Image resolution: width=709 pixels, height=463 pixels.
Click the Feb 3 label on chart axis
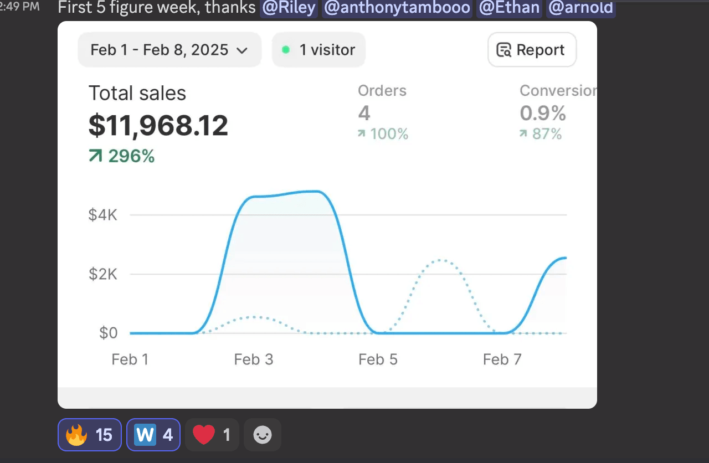coord(254,359)
